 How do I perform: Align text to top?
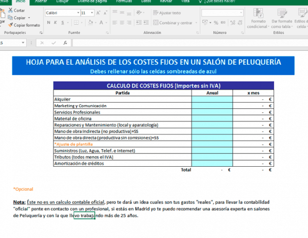(115, 12)
